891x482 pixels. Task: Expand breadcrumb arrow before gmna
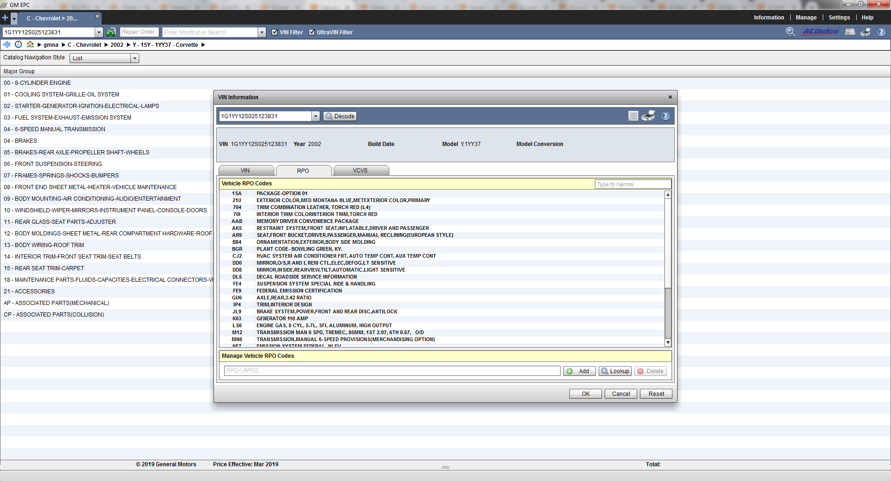[39, 45]
